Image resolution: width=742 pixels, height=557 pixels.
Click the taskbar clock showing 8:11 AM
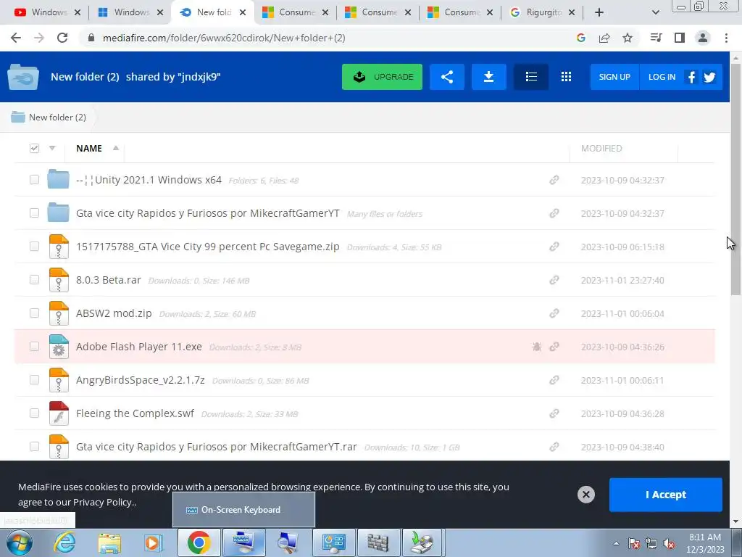[704, 543]
